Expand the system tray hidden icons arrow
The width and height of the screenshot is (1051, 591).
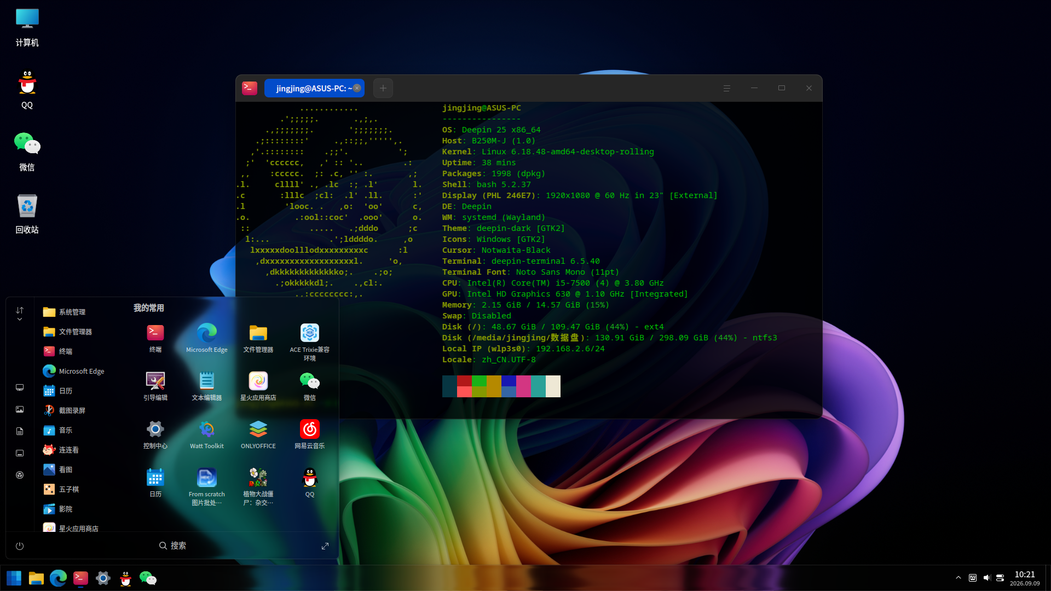click(958, 578)
